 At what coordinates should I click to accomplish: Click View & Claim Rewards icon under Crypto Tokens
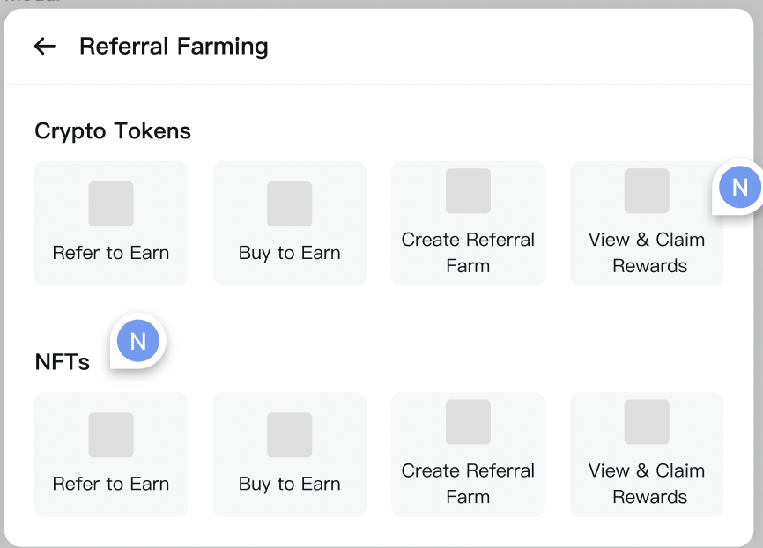647,191
